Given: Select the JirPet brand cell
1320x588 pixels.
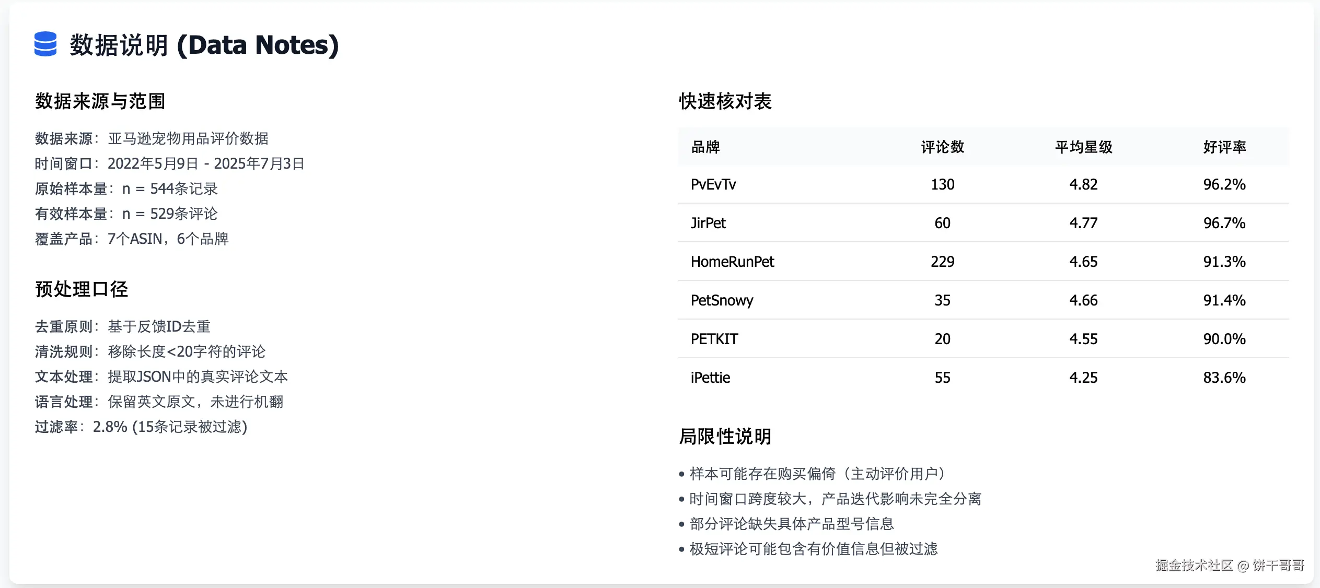Looking at the screenshot, I should 708,223.
